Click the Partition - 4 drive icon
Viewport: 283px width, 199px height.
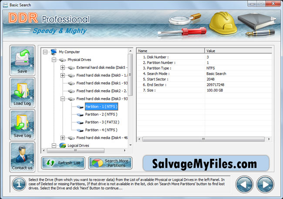tap(80, 130)
